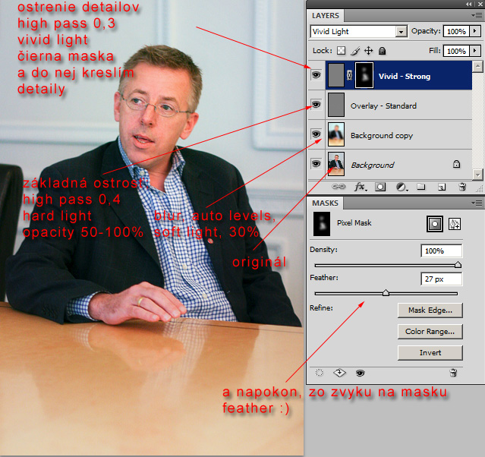
Task: Hide the Background copy layer
Action: [317, 134]
